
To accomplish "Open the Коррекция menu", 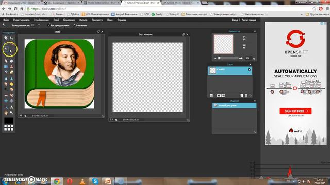I will pos(69,20).
